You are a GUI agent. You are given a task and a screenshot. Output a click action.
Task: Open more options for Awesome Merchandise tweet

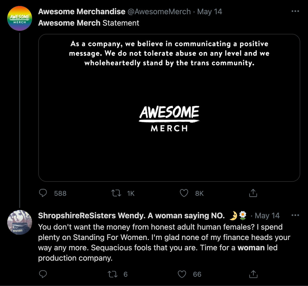click(x=295, y=11)
